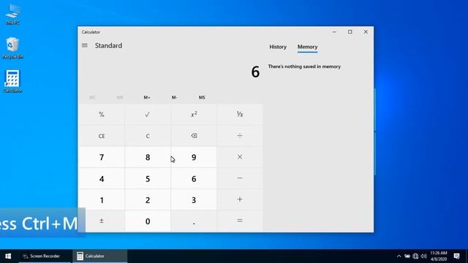Screen dimensions: 468x263
Task: Click the number 6 key
Action: point(194,178)
